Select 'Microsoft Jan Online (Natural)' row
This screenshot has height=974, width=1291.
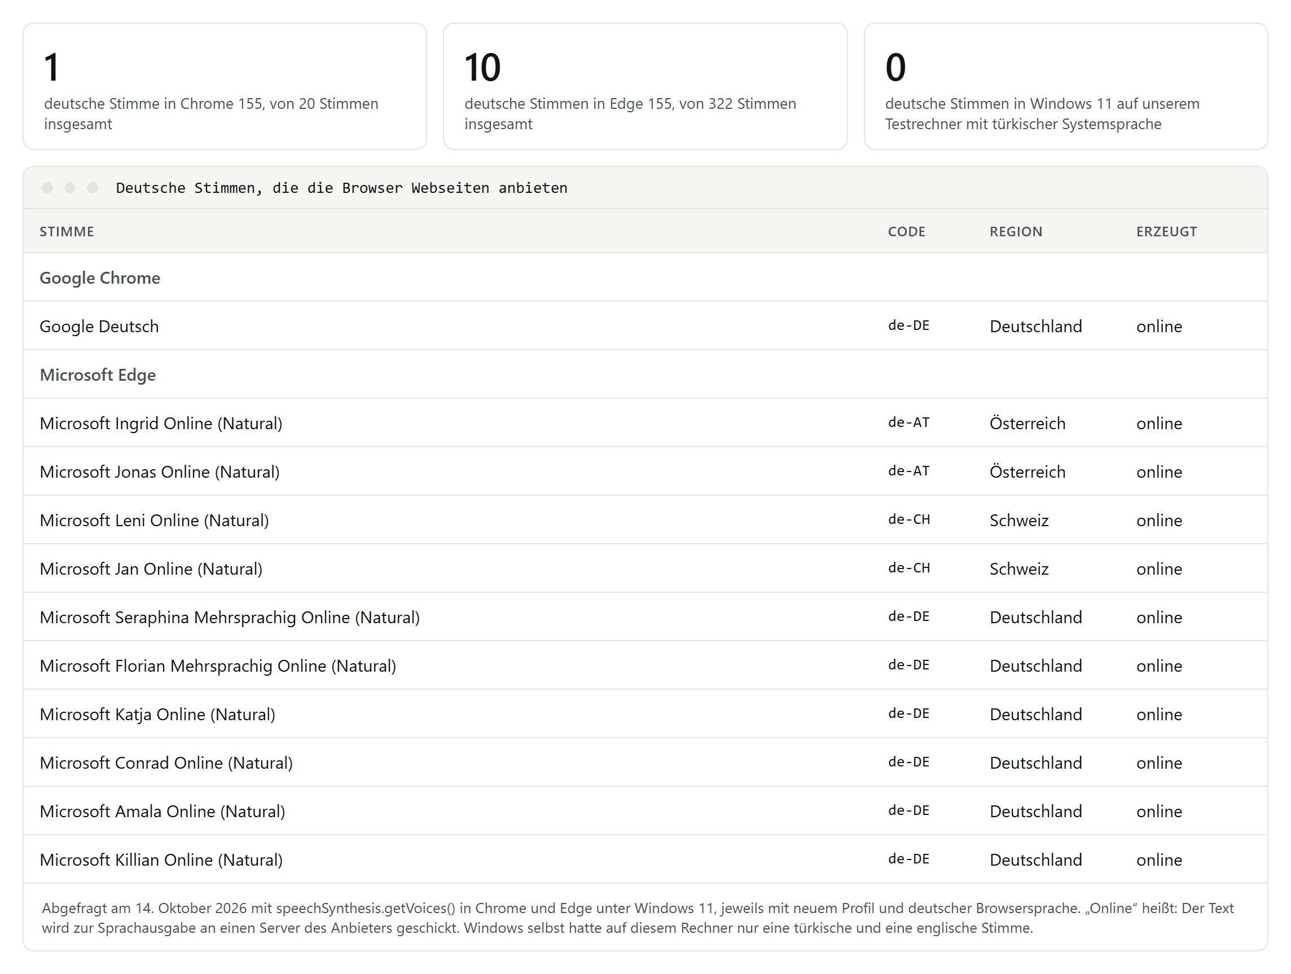tap(645, 568)
